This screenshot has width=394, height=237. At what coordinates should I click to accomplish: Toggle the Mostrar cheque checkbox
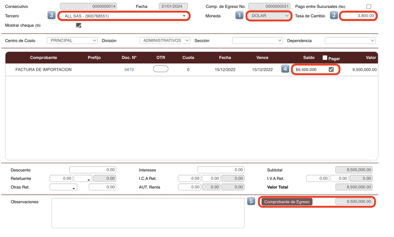click(x=78, y=25)
